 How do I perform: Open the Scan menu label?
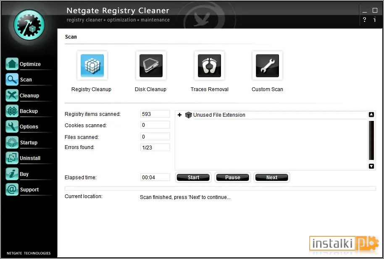[x=26, y=80]
